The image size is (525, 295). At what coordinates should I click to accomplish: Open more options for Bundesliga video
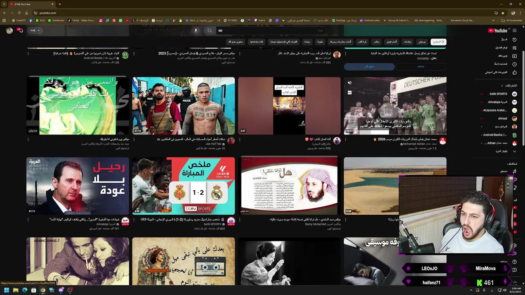(x=345, y=139)
